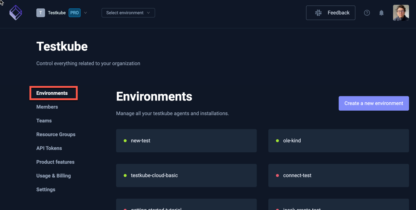416x210 pixels.
Task: Open the Select environment dropdown
Action: [128, 13]
